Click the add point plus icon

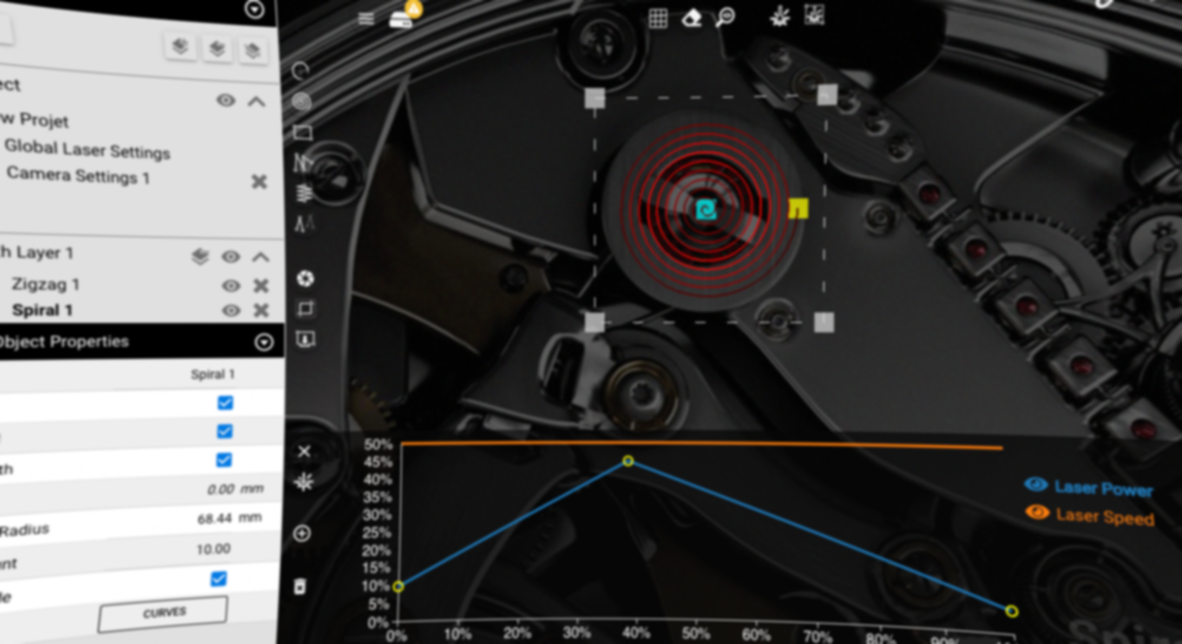pos(302,534)
